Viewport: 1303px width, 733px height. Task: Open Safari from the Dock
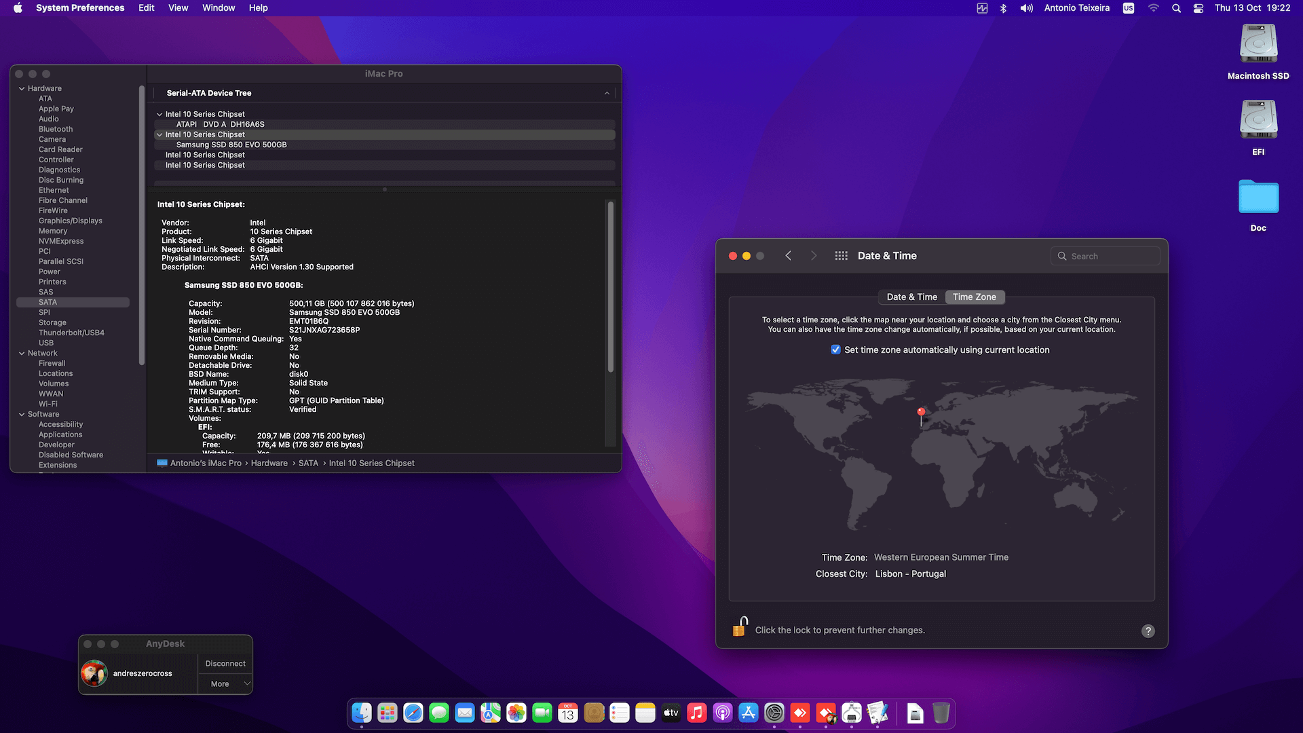point(412,713)
